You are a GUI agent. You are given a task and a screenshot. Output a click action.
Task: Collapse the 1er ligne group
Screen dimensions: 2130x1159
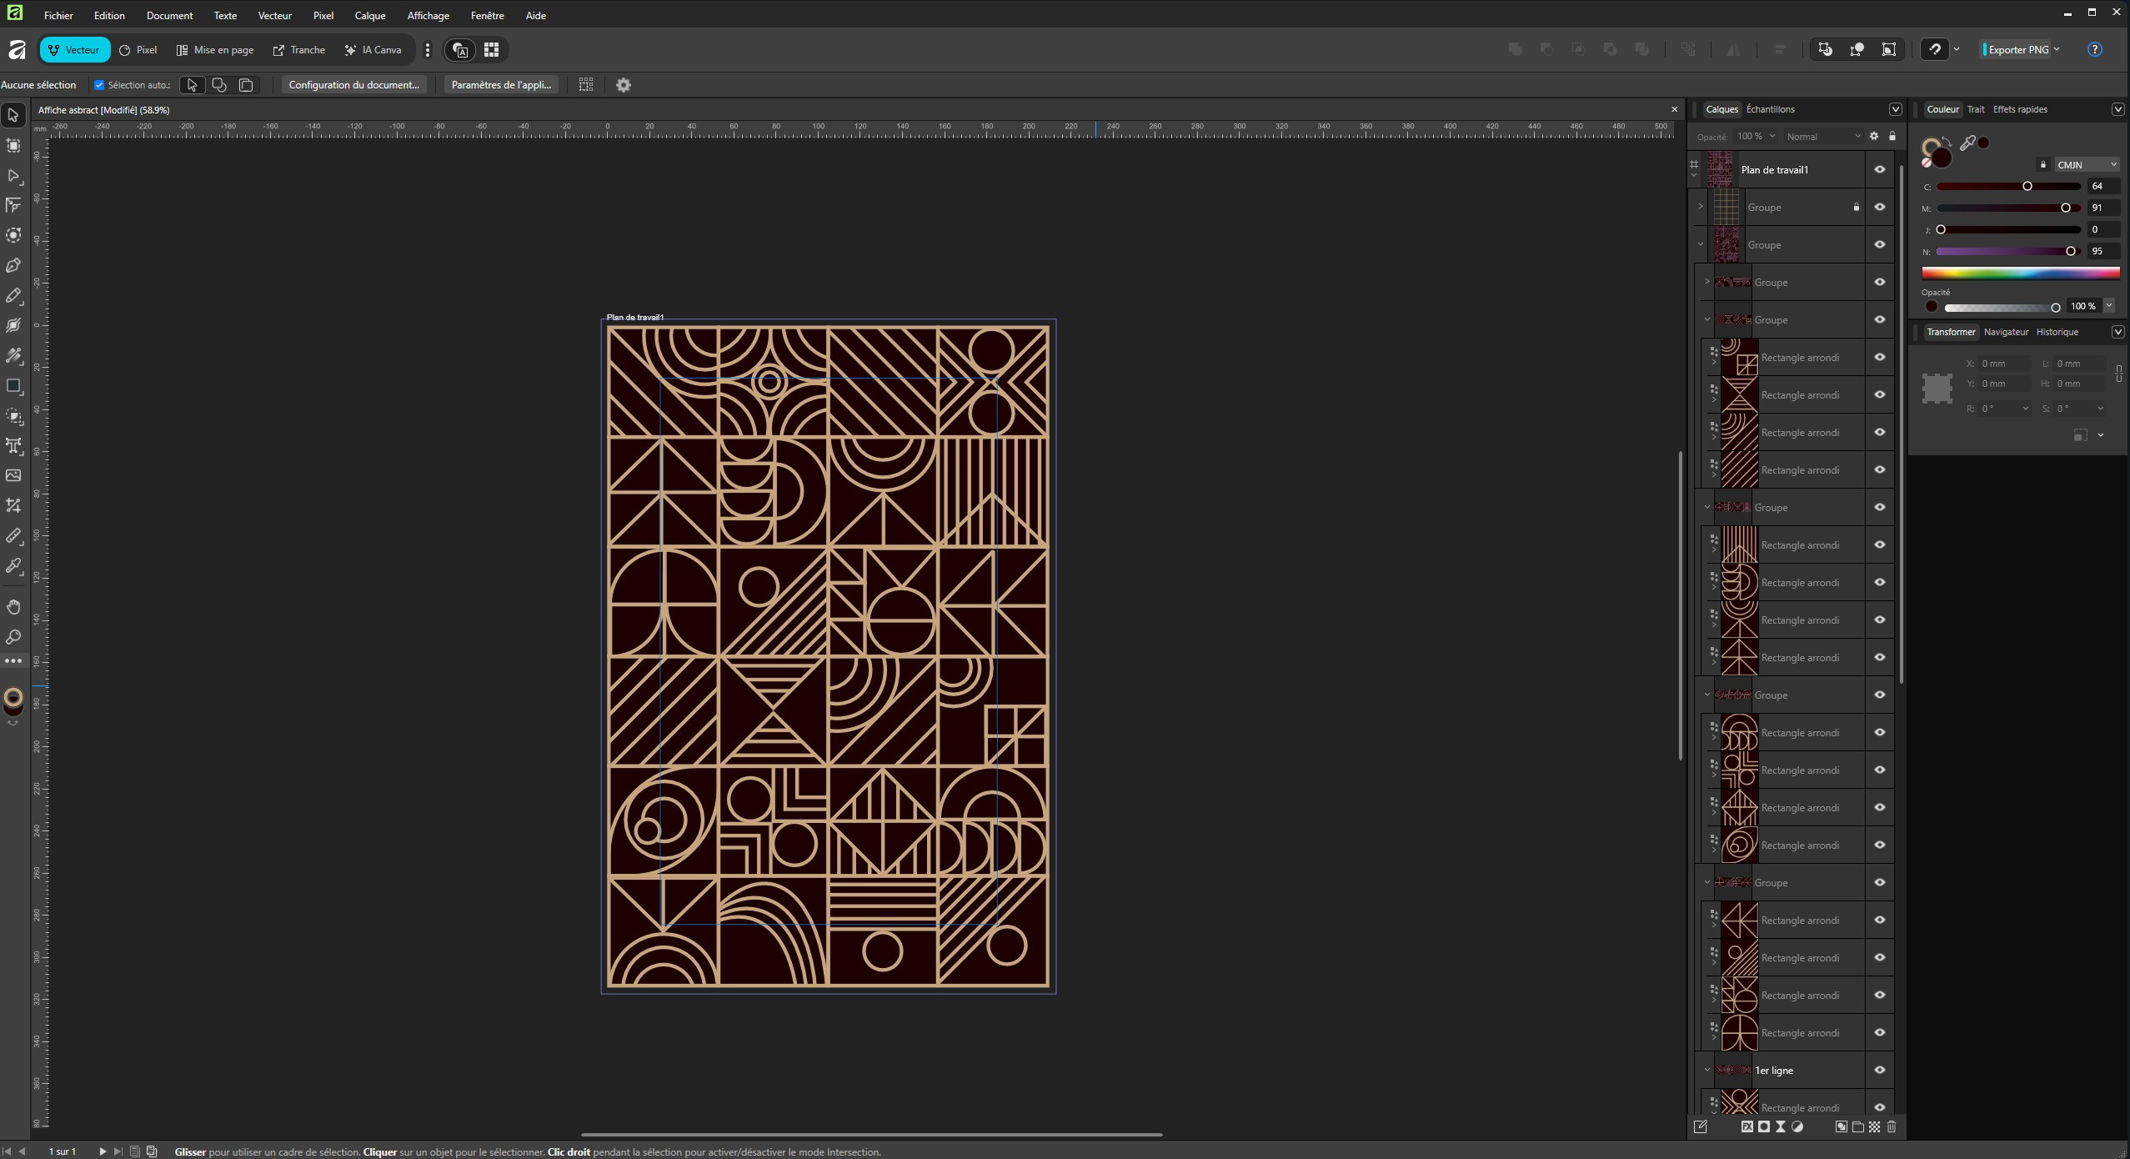1707,1070
